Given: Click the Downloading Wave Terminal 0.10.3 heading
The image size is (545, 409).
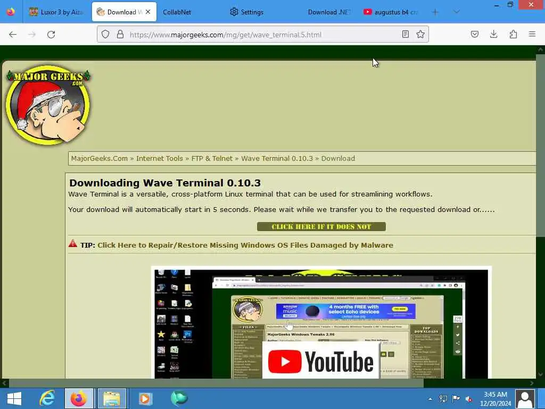Looking at the screenshot, I should tap(165, 183).
